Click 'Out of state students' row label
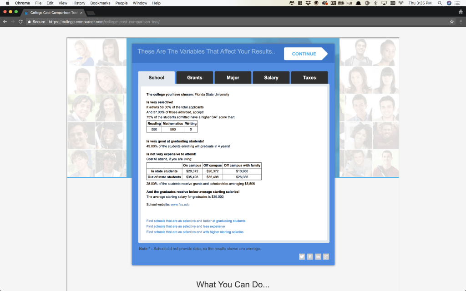Screen dimensions: 466x291 [164, 177]
